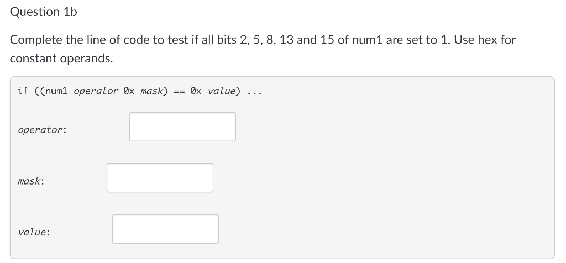Click the italic "operator:" field label
The image size is (566, 263).
coord(42,130)
